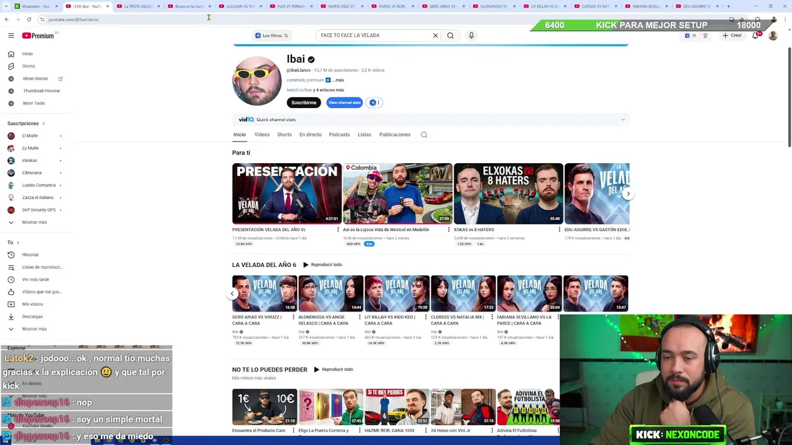Play all NO TE LO PUEDES PERDER
792x445 pixels.
point(333,370)
